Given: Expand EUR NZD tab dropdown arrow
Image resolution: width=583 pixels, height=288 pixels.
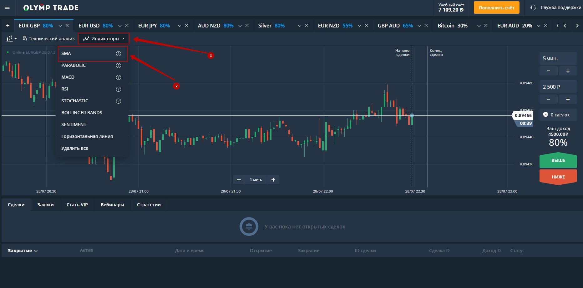Looking at the screenshot, I should pyautogui.click(x=359, y=26).
